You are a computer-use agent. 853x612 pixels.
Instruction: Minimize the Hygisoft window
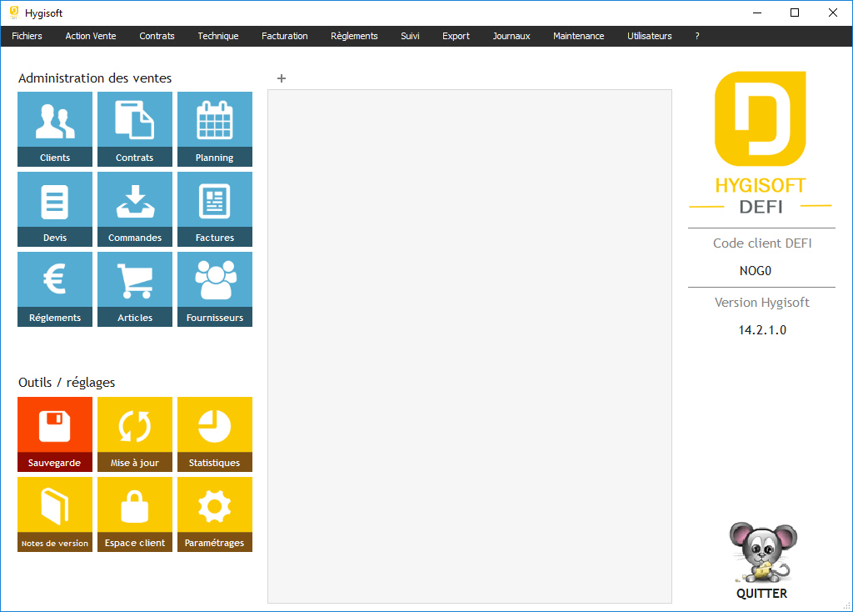tap(756, 13)
